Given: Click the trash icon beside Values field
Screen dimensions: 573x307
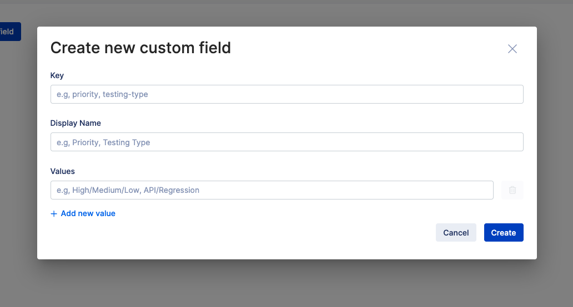Looking at the screenshot, I should pos(512,190).
